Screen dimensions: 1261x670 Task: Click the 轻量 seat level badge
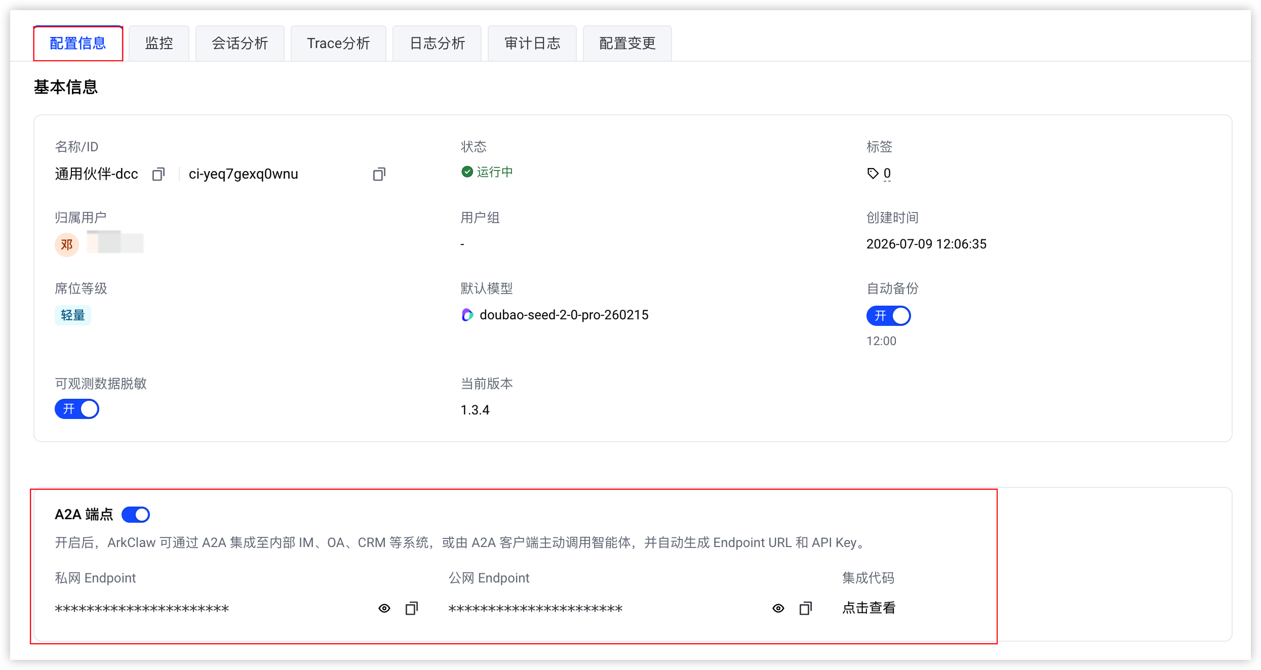coord(73,315)
